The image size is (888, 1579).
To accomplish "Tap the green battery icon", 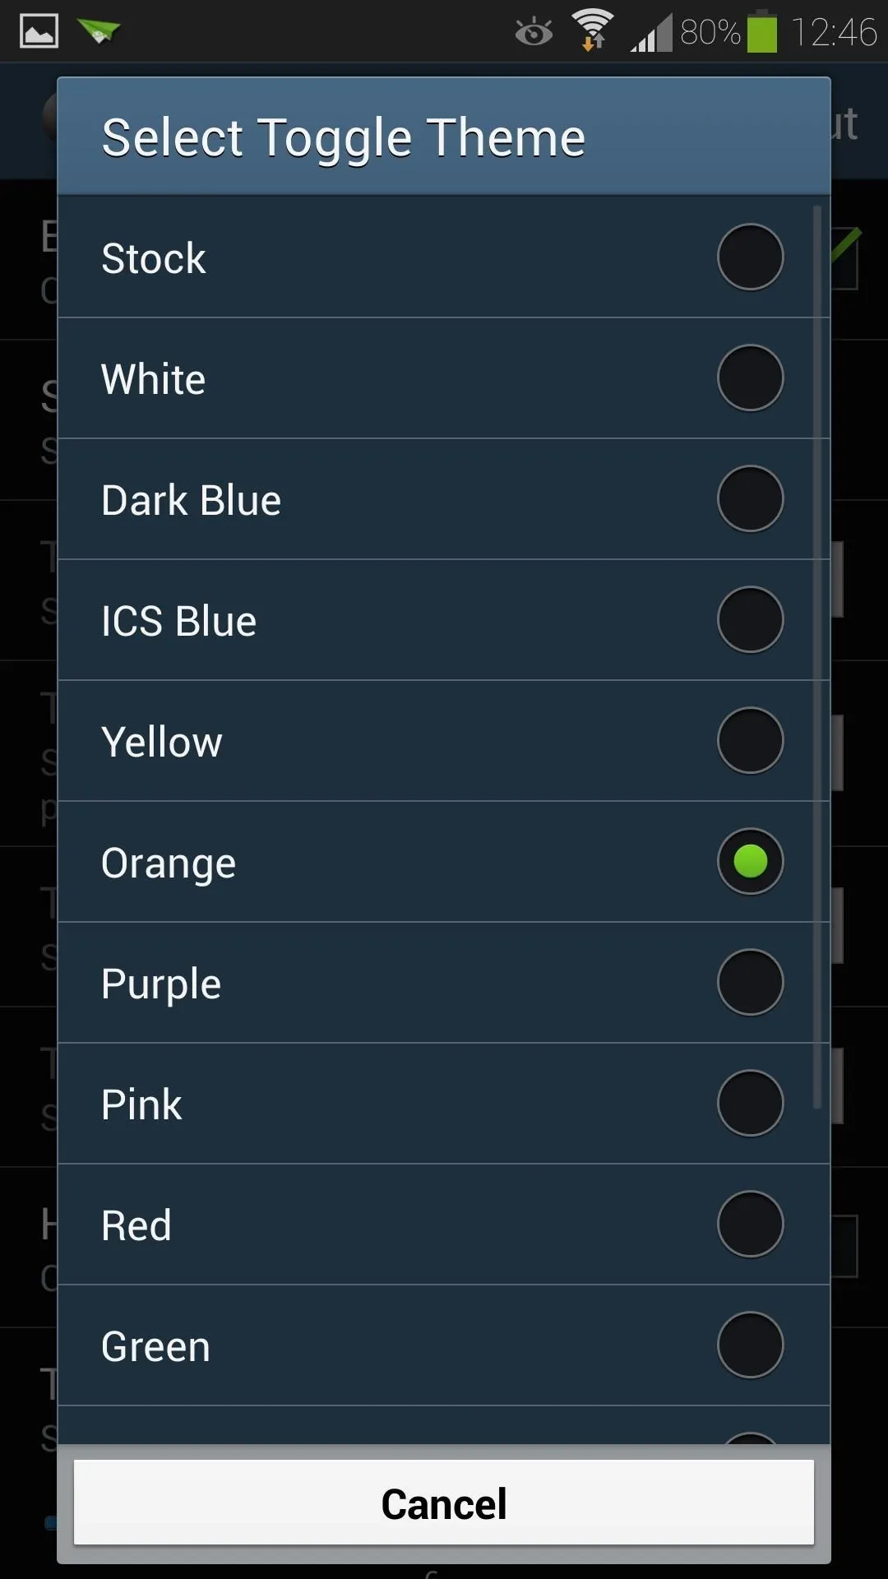I will tap(761, 32).
